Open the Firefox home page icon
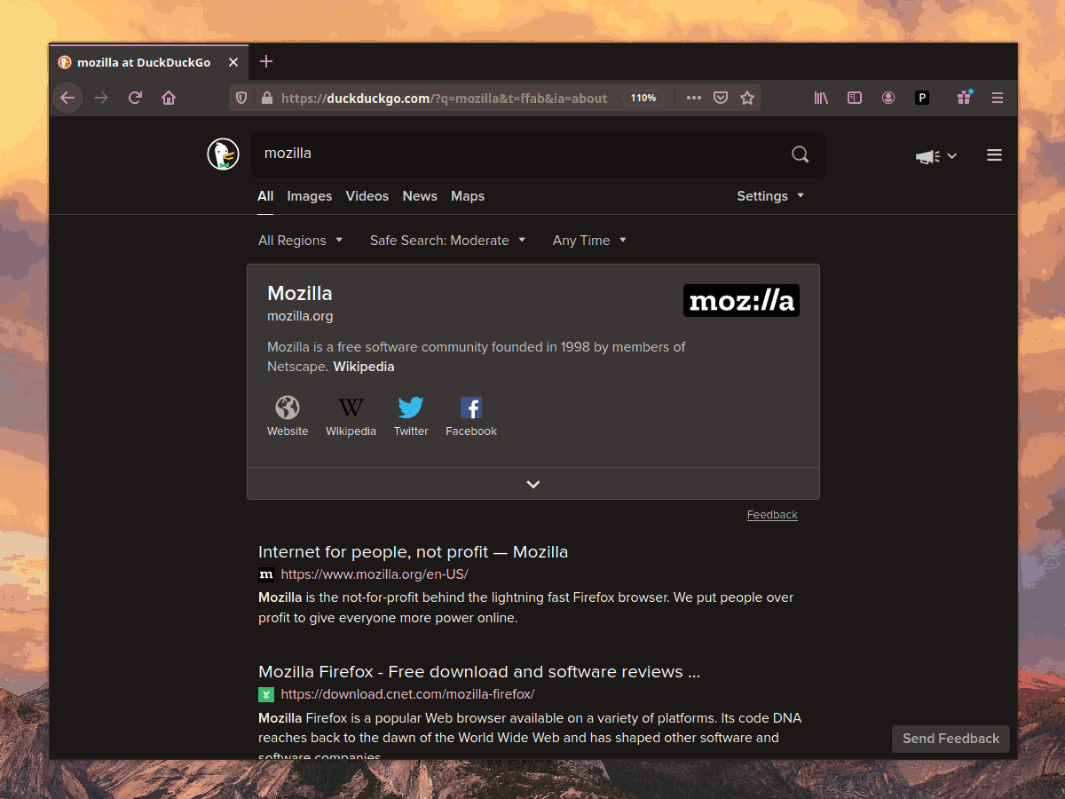This screenshot has width=1065, height=799. [x=169, y=98]
